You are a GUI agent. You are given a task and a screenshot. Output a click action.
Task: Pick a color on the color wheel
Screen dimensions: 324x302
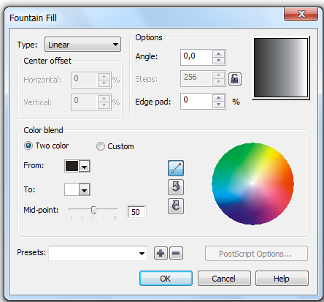(x=252, y=184)
